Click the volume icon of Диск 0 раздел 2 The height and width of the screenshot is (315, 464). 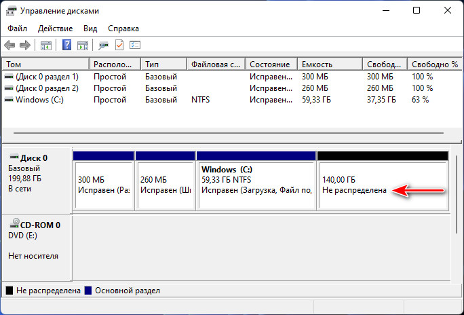pyautogui.click(x=9, y=88)
